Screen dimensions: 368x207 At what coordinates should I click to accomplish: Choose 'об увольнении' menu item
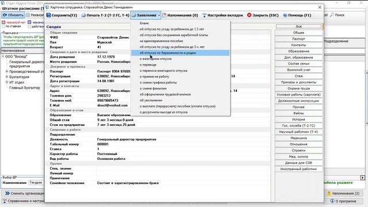point(181,101)
